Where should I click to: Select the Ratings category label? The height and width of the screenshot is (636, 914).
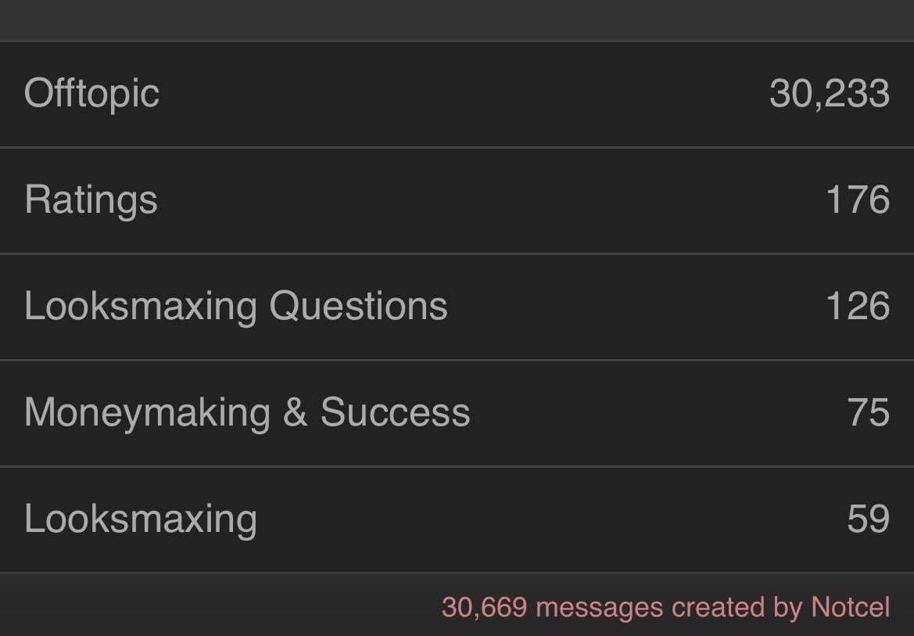click(x=91, y=200)
